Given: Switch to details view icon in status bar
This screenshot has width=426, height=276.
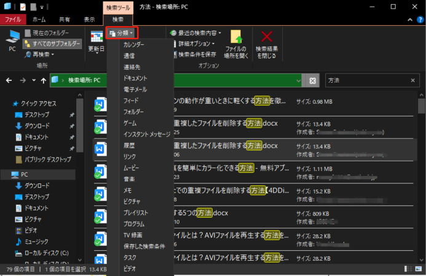Looking at the screenshot, I should click(x=408, y=269).
